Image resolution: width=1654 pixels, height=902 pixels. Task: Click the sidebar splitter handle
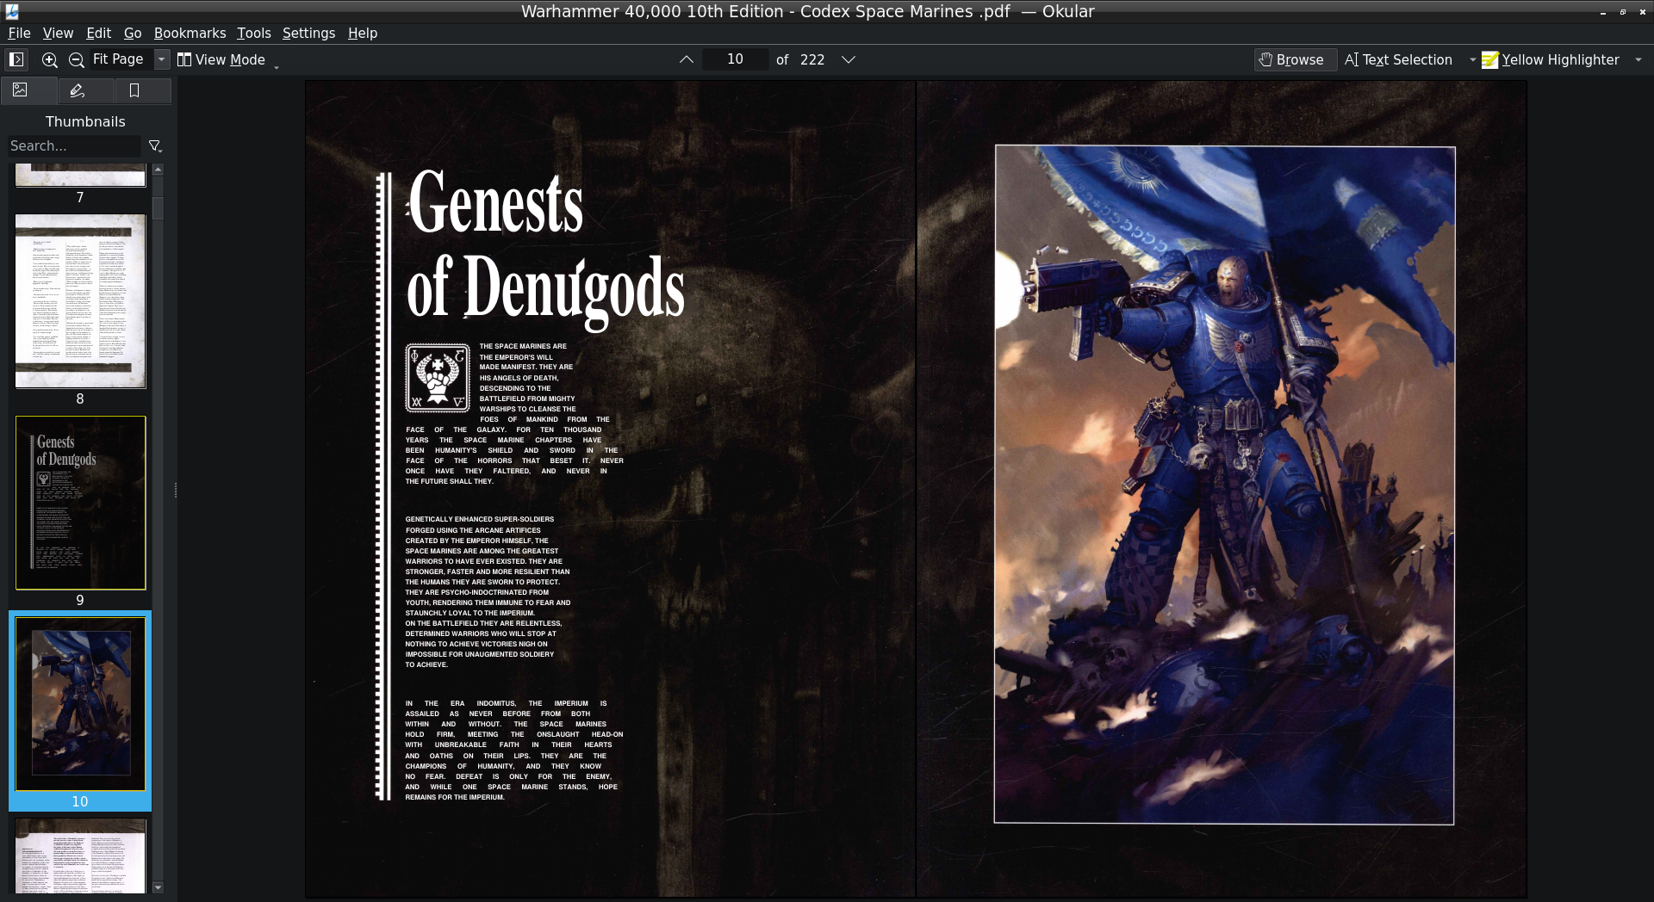(x=176, y=491)
